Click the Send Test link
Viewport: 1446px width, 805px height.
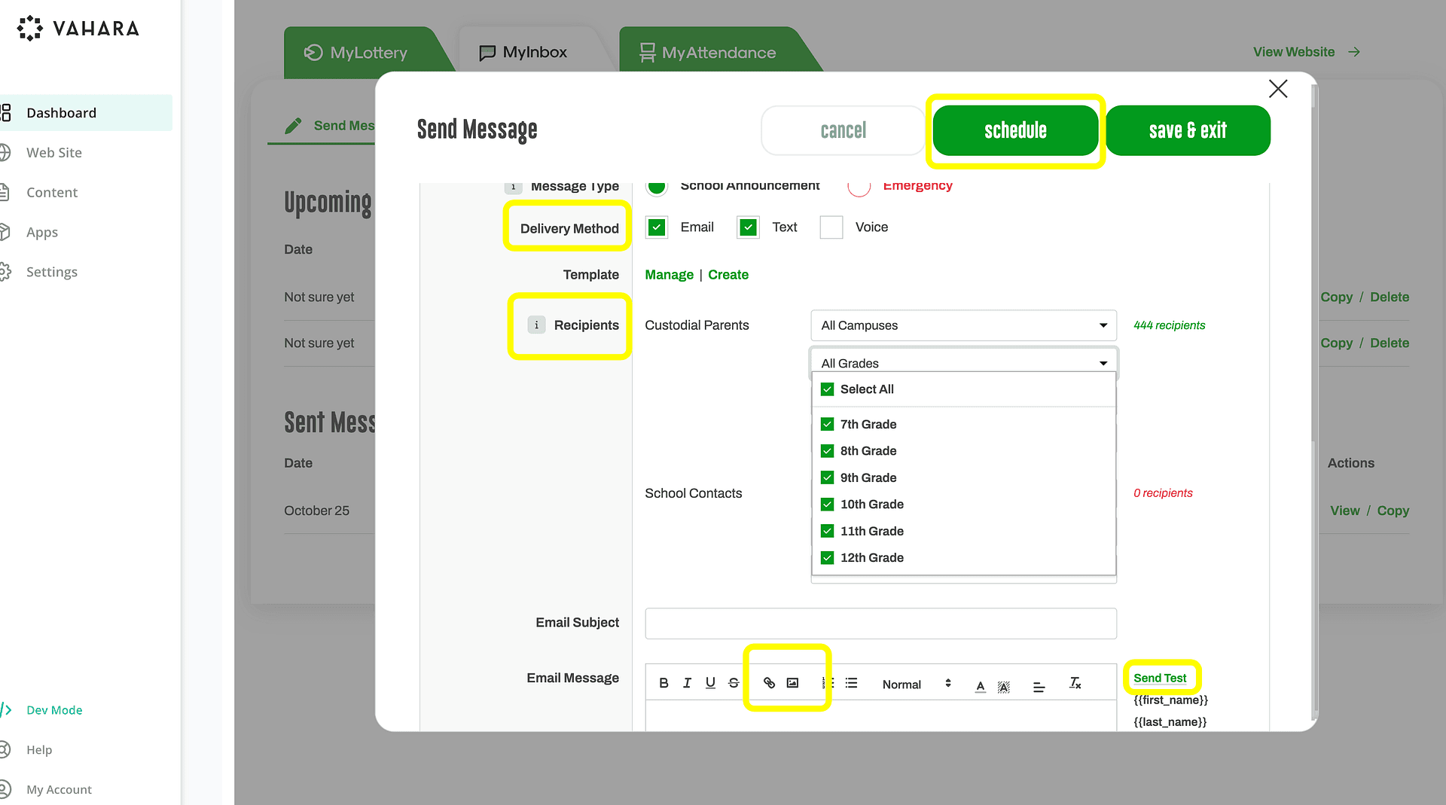point(1159,678)
